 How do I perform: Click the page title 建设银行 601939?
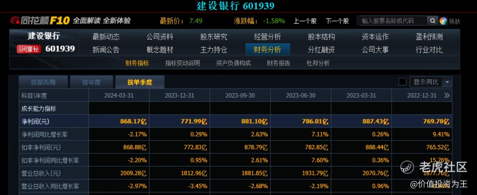click(236, 6)
